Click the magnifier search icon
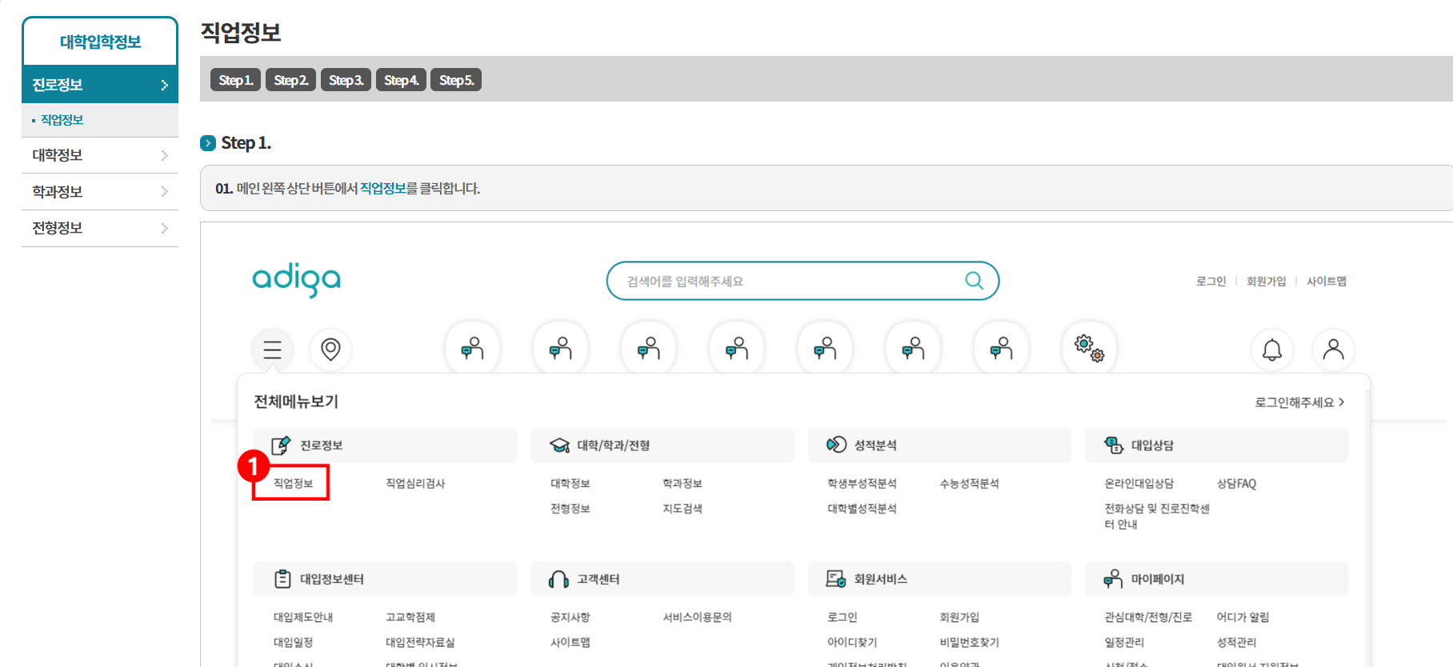This screenshot has width=1453, height=667. pyautogui.click(x=974, y=281)
